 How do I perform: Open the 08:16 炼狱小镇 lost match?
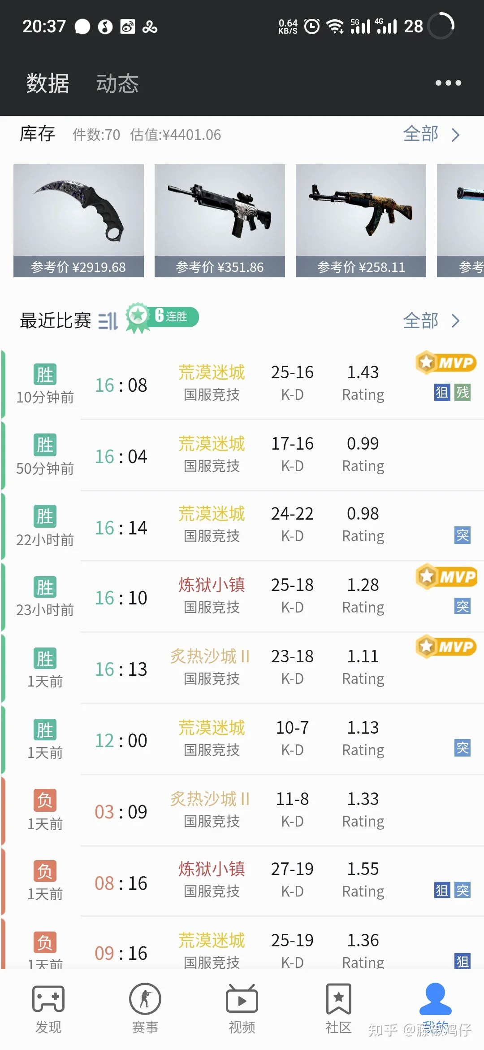[242, 882]
